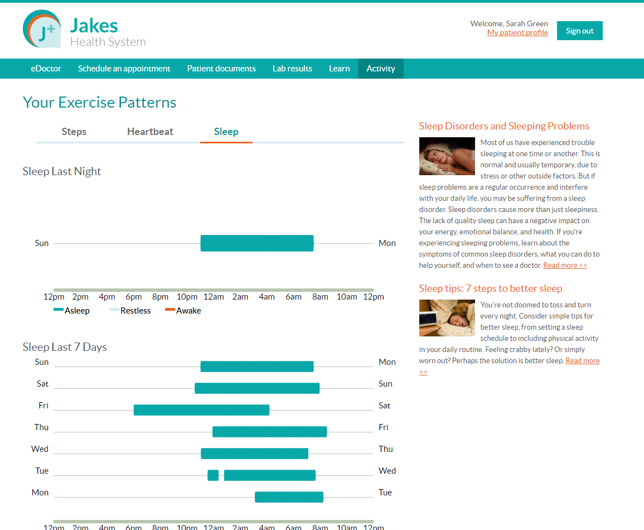Click the 10pm label on Last Night axis
Image resolution: width=644 pixels, height=530 pixels.
(x=187, y=297)
